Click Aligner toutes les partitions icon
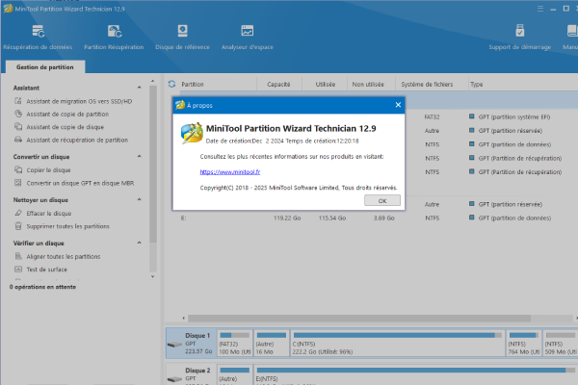Screen dimensions: 578x385 click(x=18, y=256)
